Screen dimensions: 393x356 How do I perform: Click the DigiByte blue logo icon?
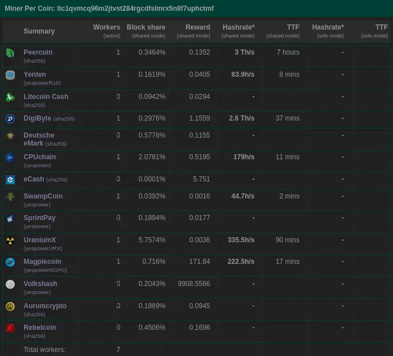click(x=10, y=119)
